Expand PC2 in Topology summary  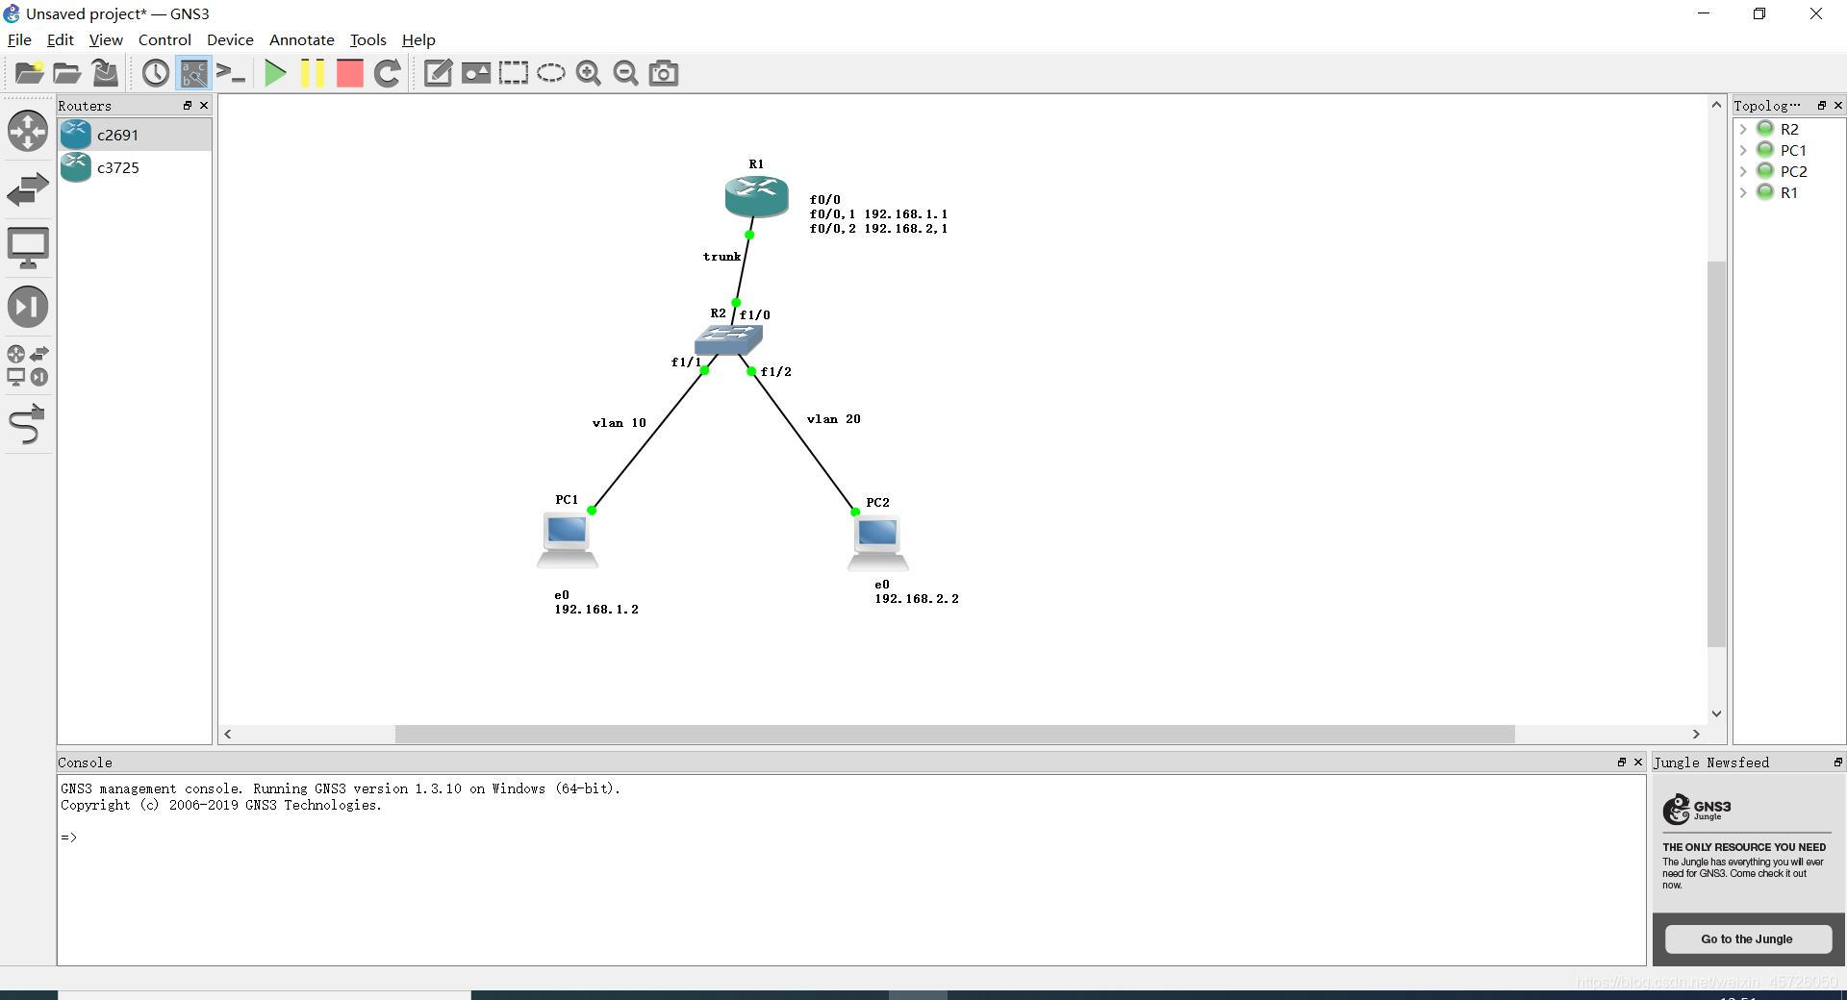[1743, 171]
